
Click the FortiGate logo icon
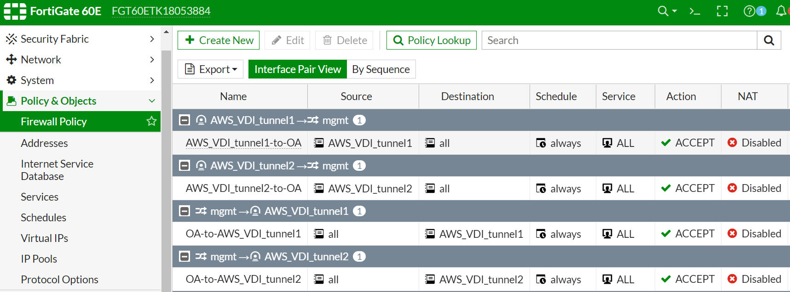coord(15,11)
